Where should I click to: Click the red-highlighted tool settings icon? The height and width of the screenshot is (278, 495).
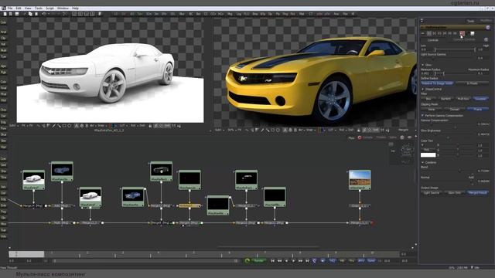(463, 33)
